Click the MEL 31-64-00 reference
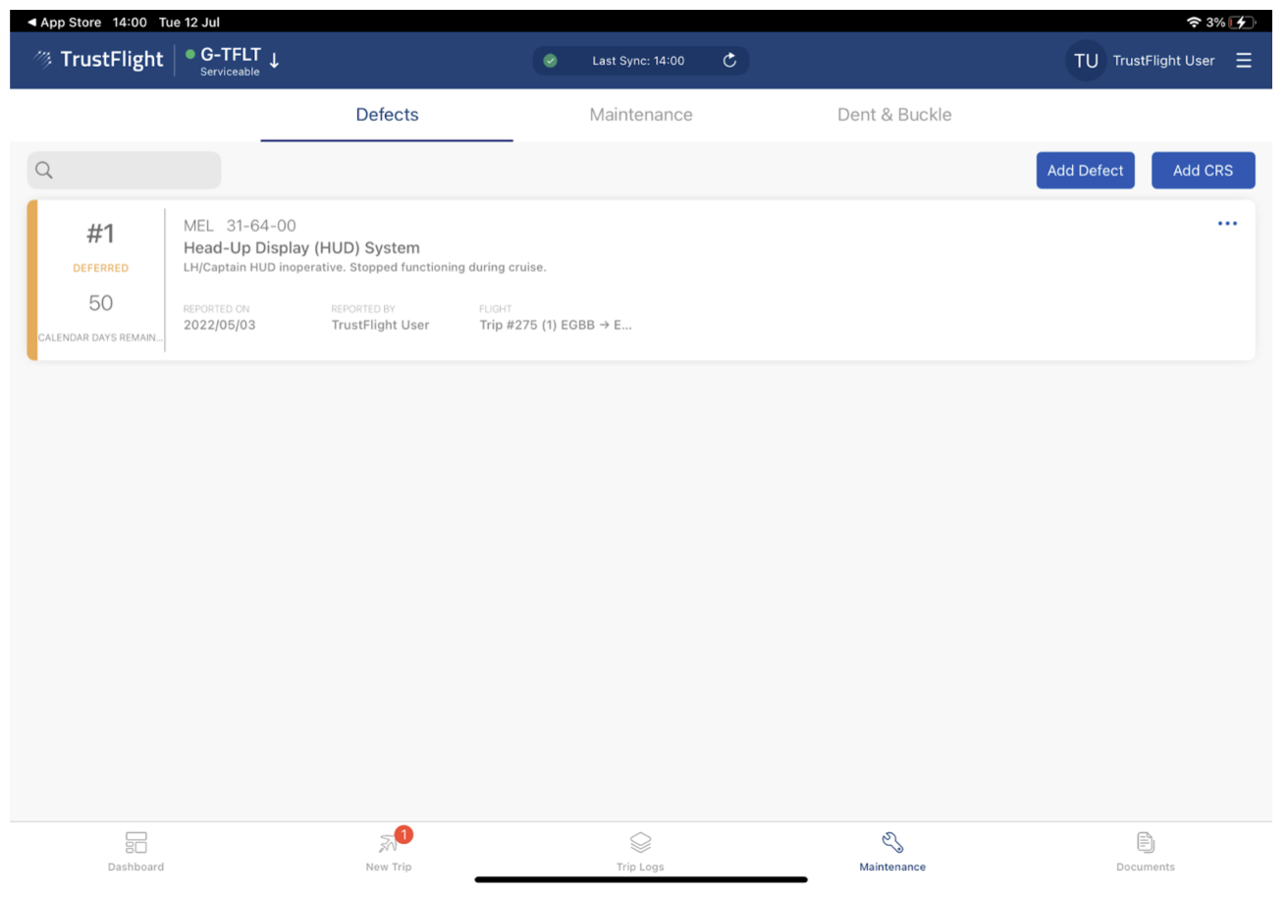Viewport: 1288px width, 897px height. (240, 226)
